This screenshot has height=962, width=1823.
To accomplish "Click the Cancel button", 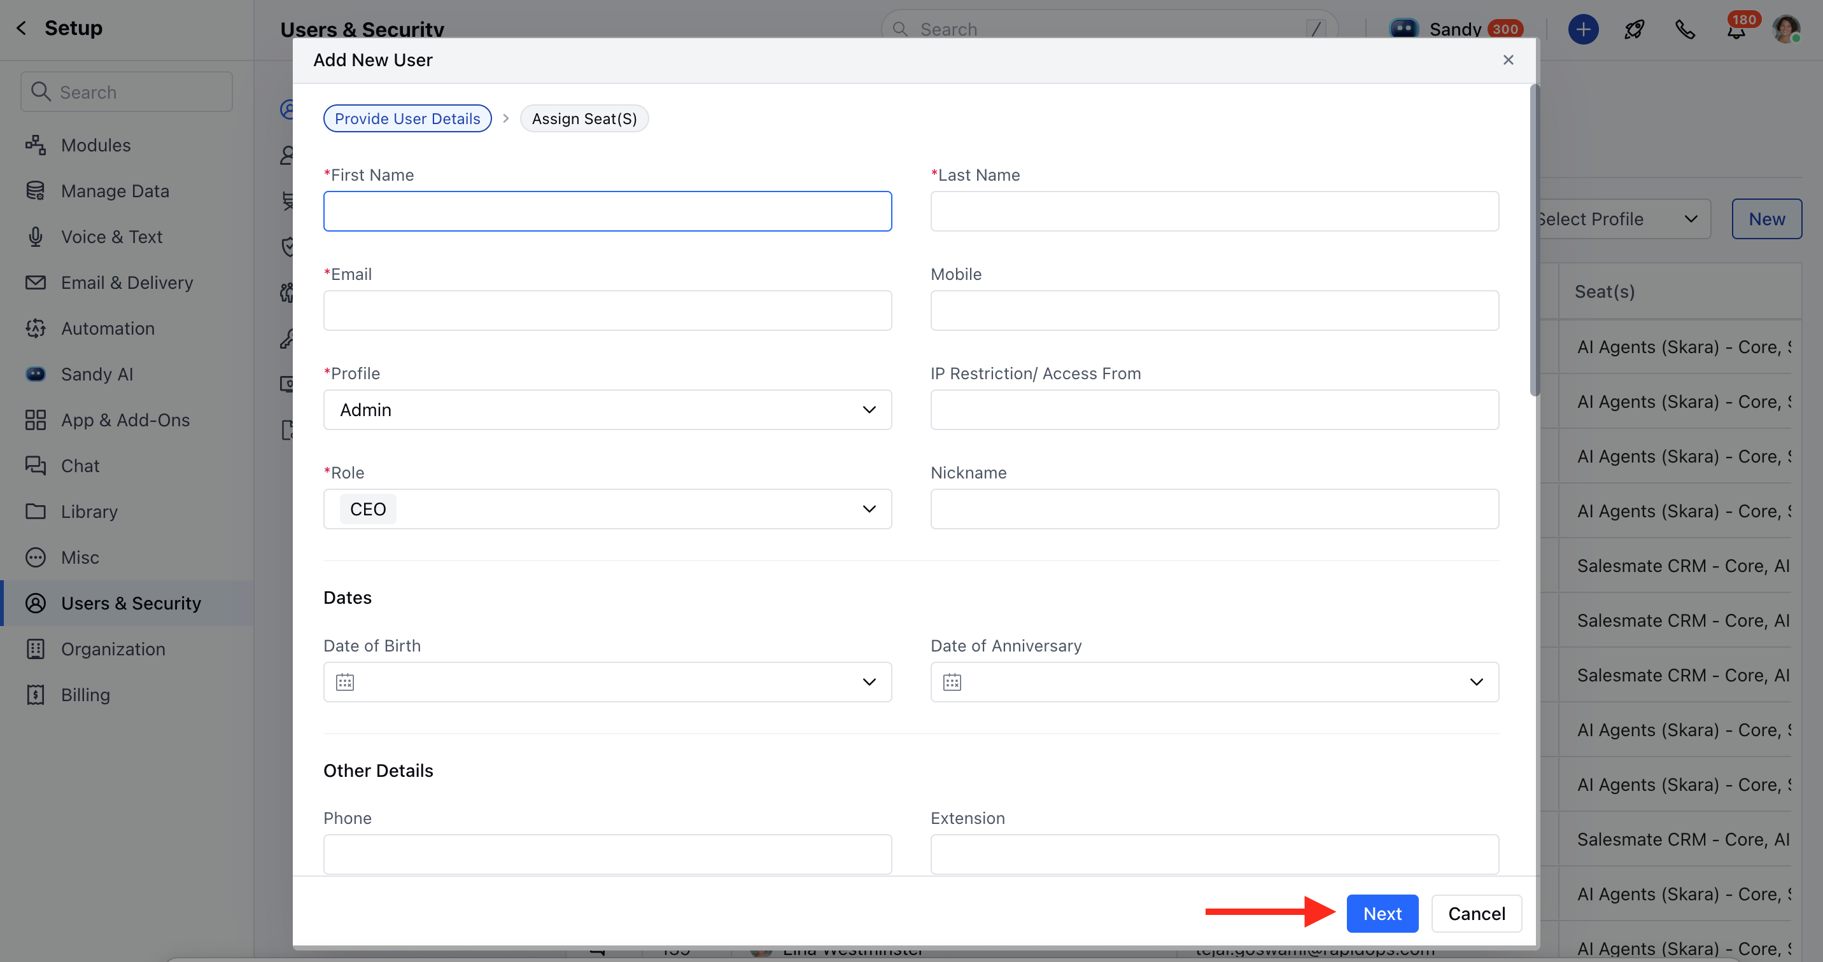I will coord(1475,913).
